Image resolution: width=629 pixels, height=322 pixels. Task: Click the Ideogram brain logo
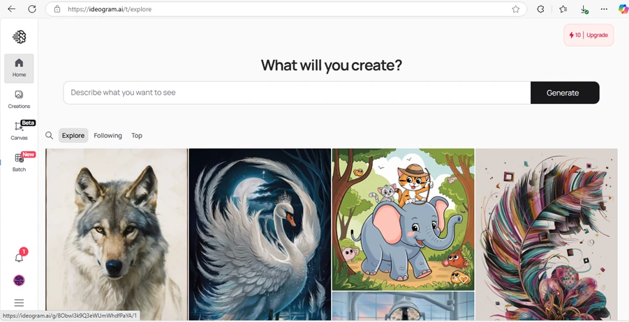[x=20, y=37]
